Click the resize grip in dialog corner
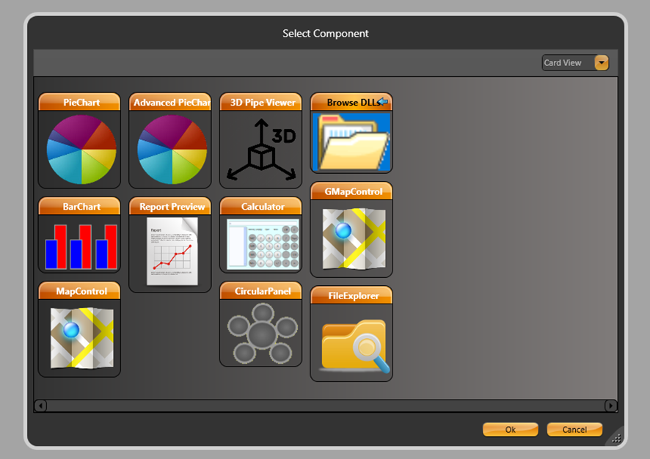 pos(616,438)
